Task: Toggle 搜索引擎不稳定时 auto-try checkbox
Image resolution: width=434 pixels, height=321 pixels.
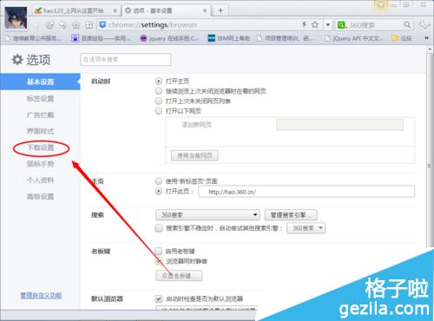Action: coord(159,228)
